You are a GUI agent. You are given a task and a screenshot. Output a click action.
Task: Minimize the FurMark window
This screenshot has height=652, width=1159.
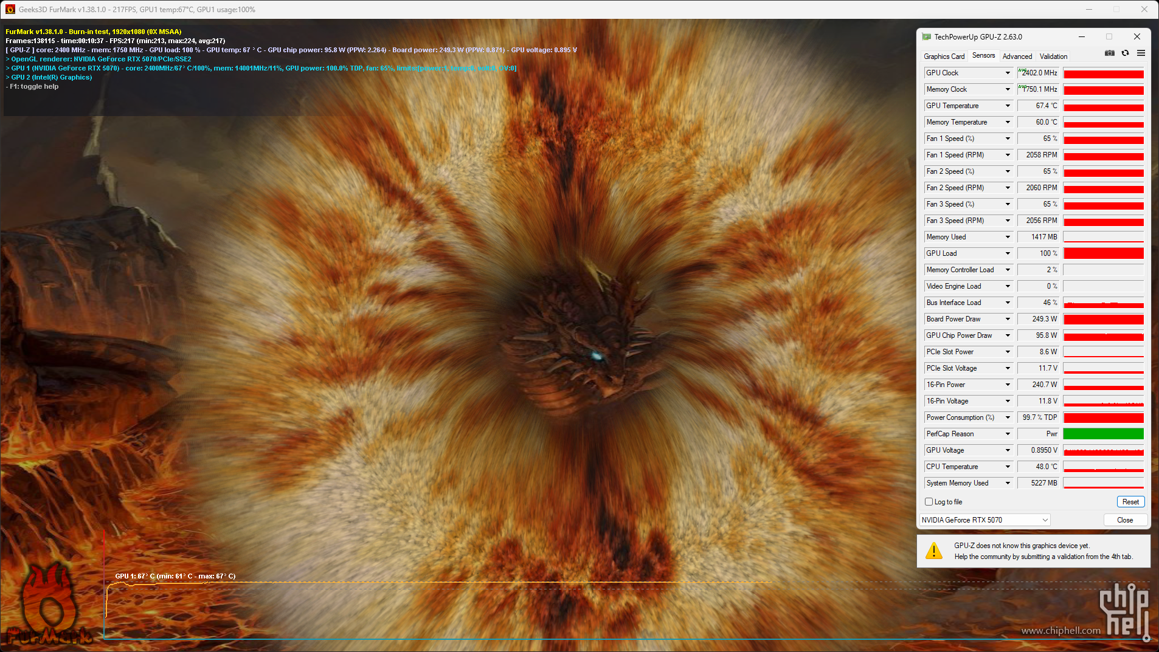(x=1089, y=9)
